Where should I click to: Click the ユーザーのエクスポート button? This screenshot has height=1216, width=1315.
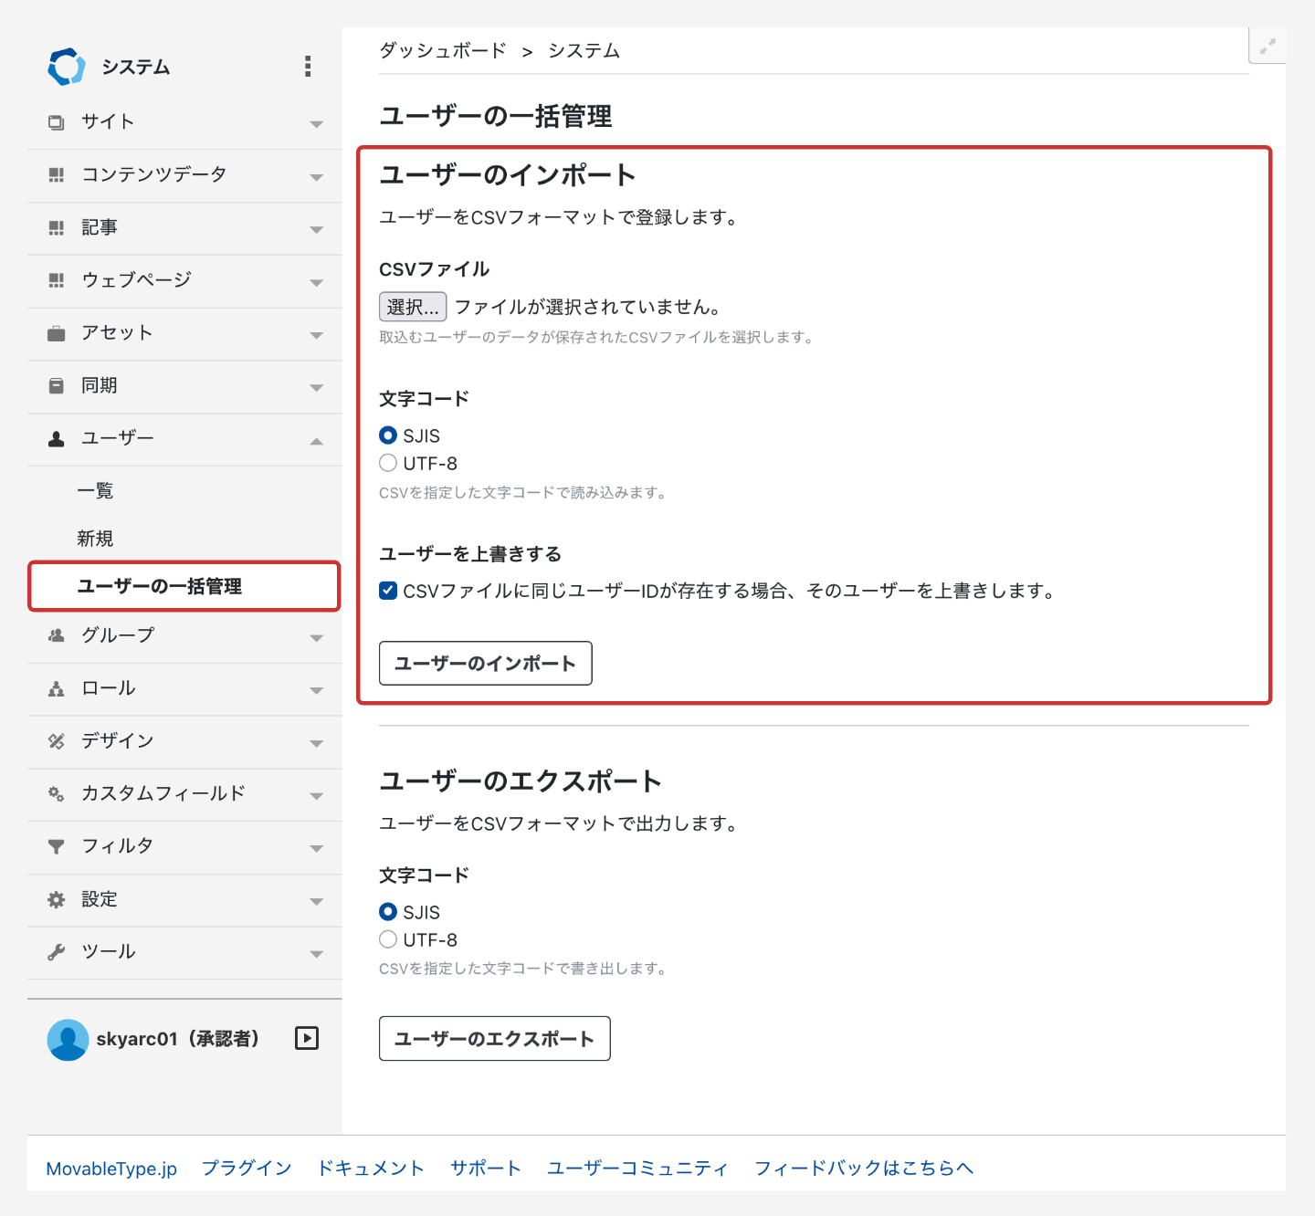pos(494,1039)
